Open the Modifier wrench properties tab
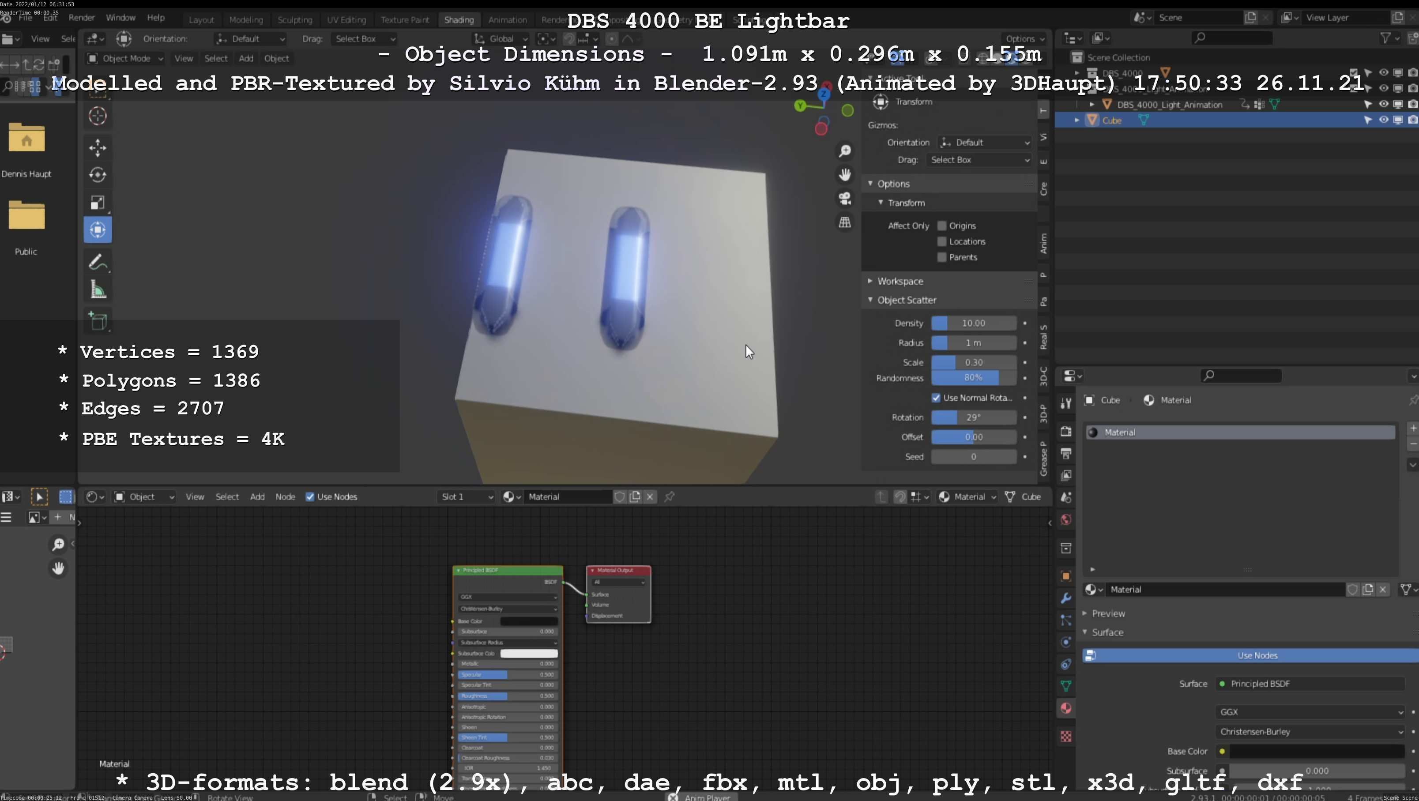This screenshot has width=1419, height=801. 1066,598
